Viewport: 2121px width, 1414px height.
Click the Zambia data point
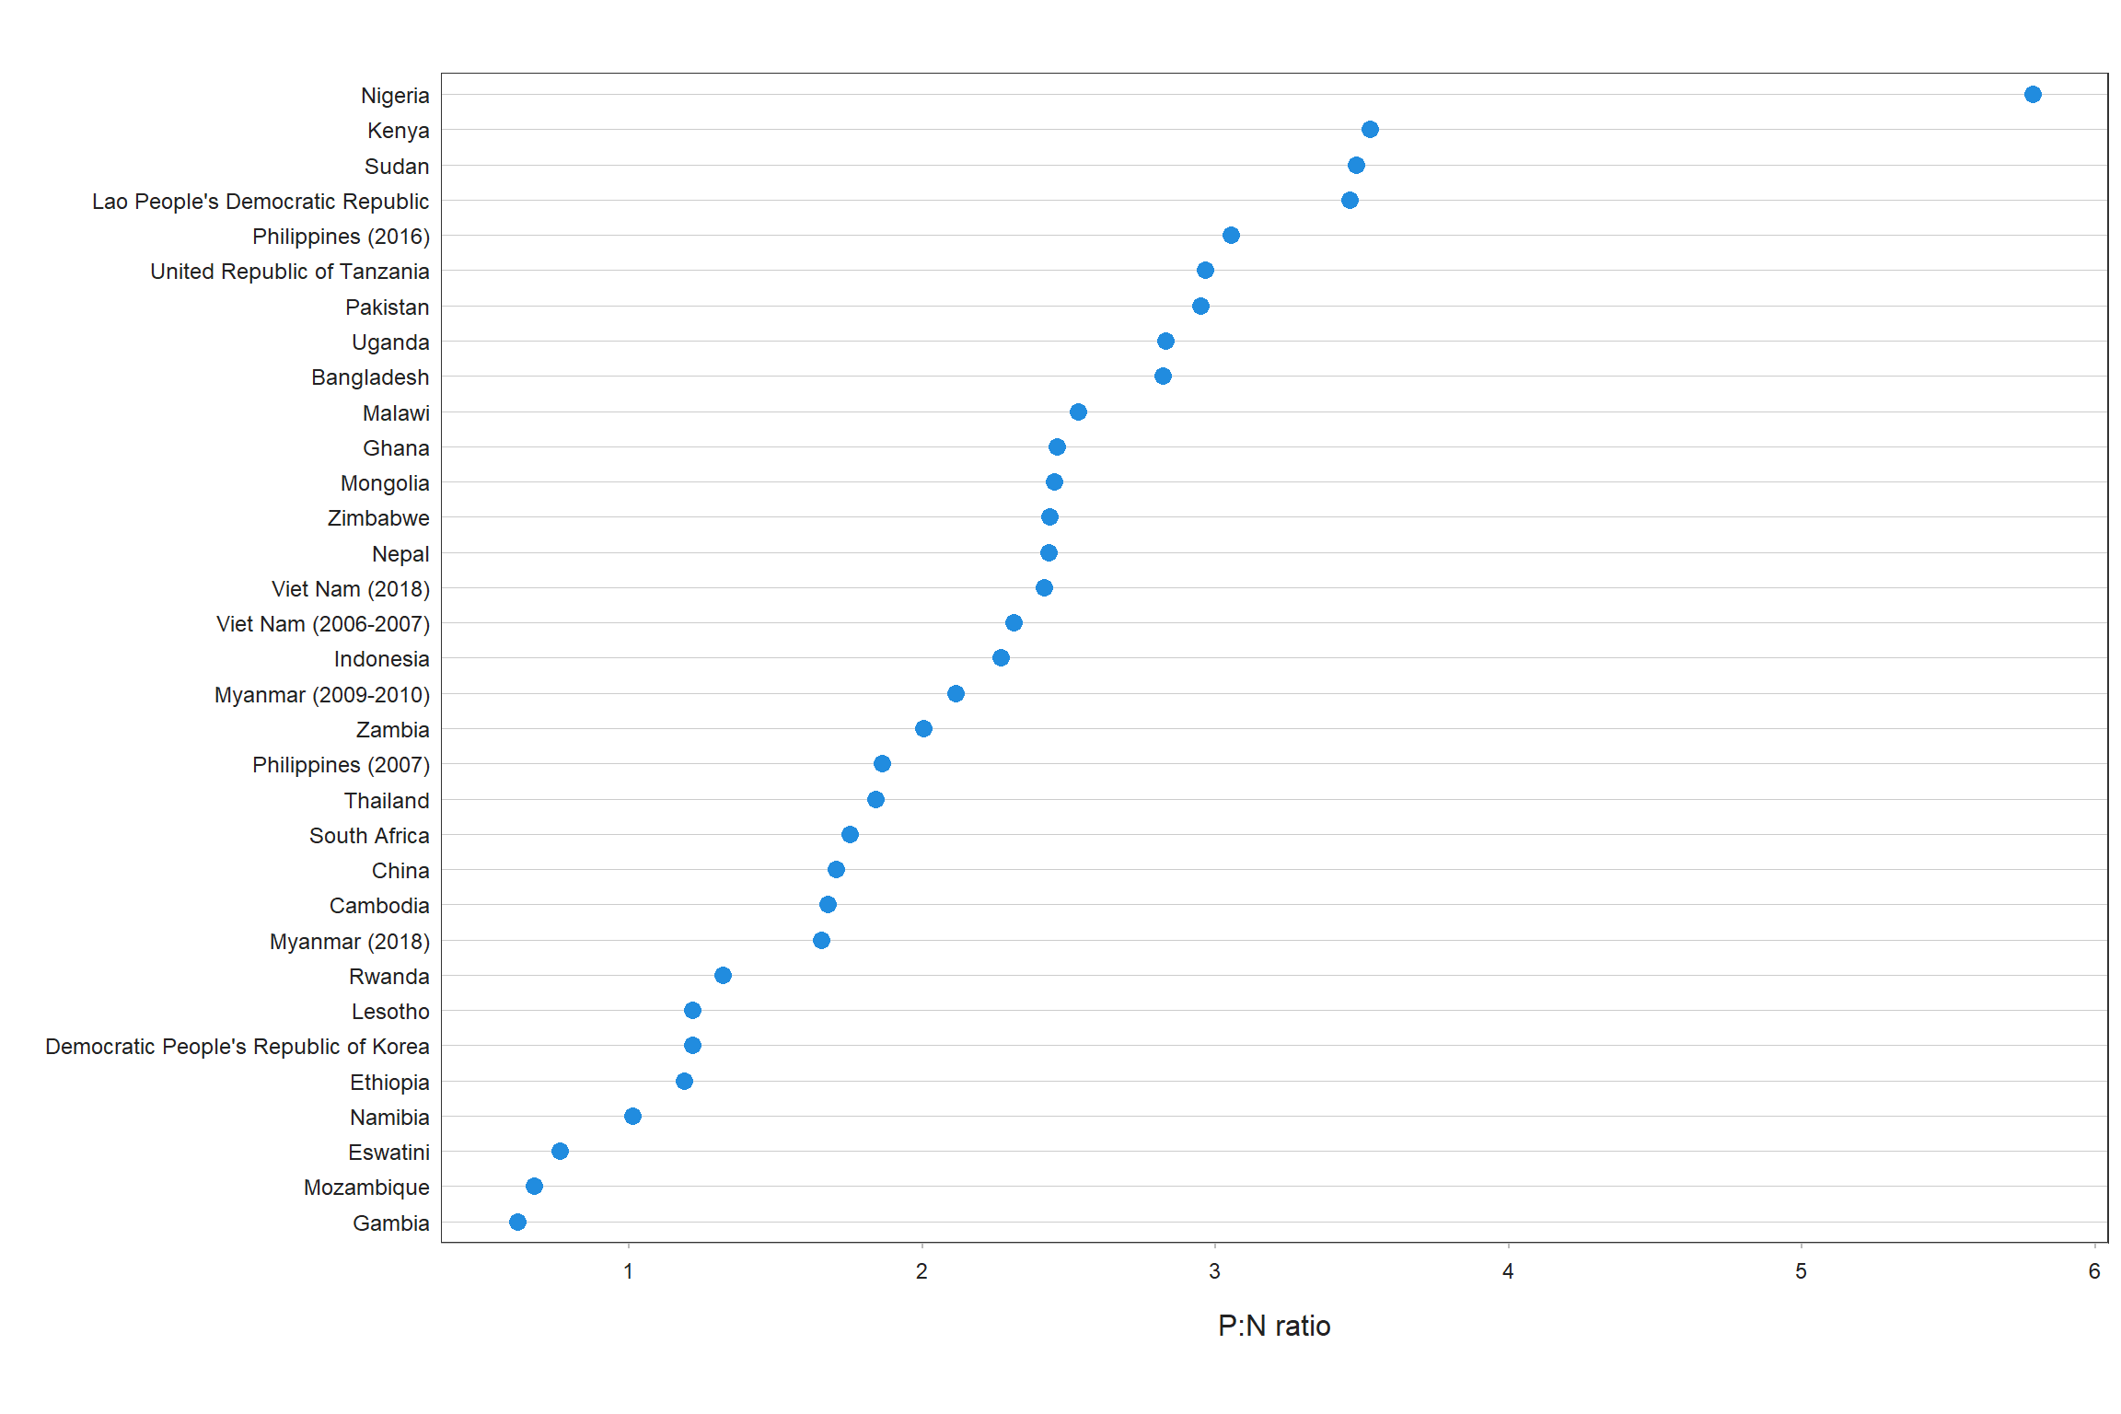click(x=923, y=729)
